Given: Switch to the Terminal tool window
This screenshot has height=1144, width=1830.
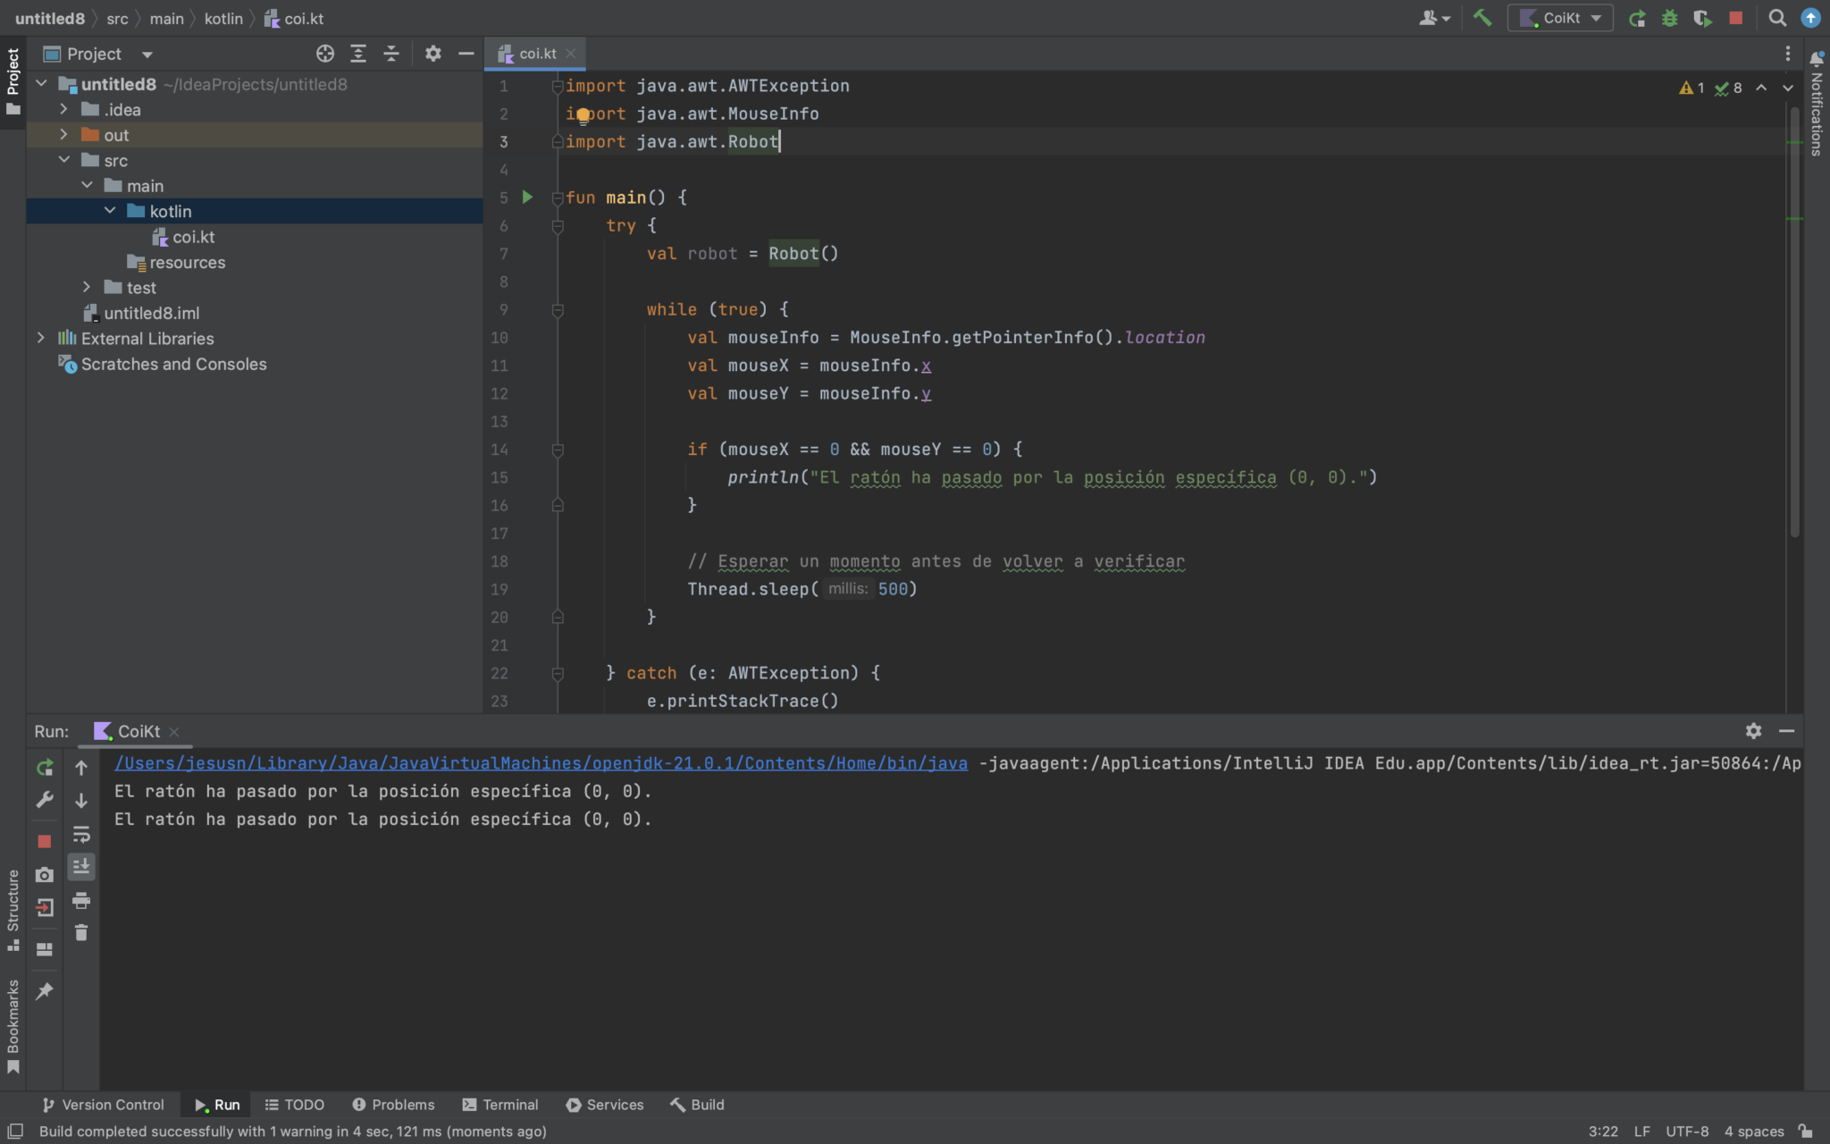Looking at the screenshot, I should coord(499,1105).
